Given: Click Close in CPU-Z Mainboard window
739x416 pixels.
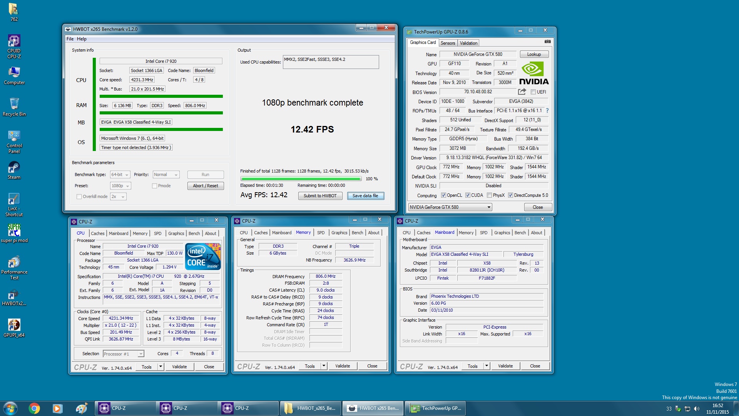Looking at the screenshot, I should (535, 366).
